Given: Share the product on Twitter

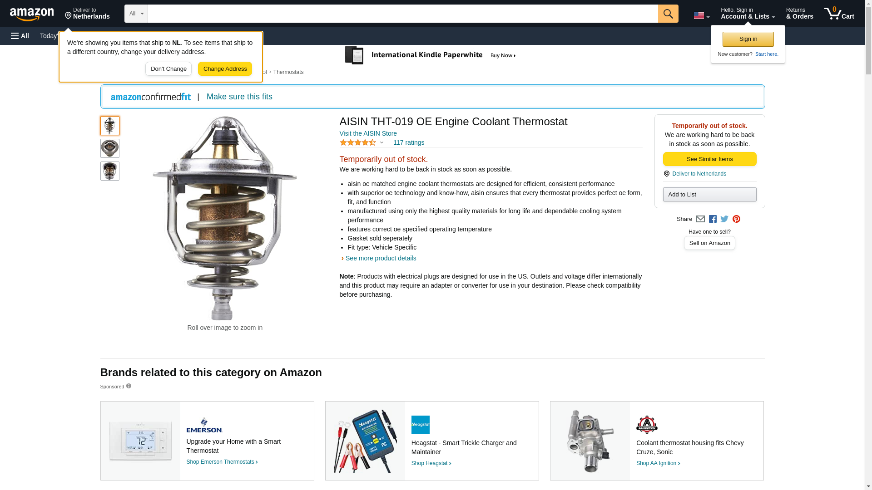Looking at the screenshot, I should point(724,219).
